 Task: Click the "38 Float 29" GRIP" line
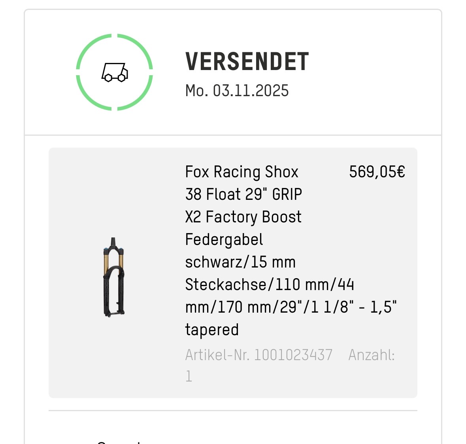click(243, 194)
